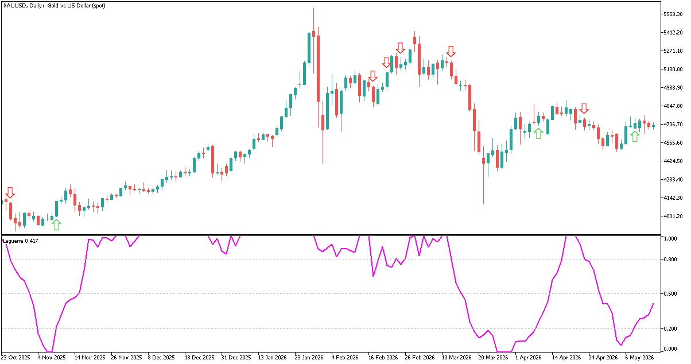Select the green buy arrow below May 2026 candles
The height and width of the screenshot is (364, 691).
coord(634,136)
